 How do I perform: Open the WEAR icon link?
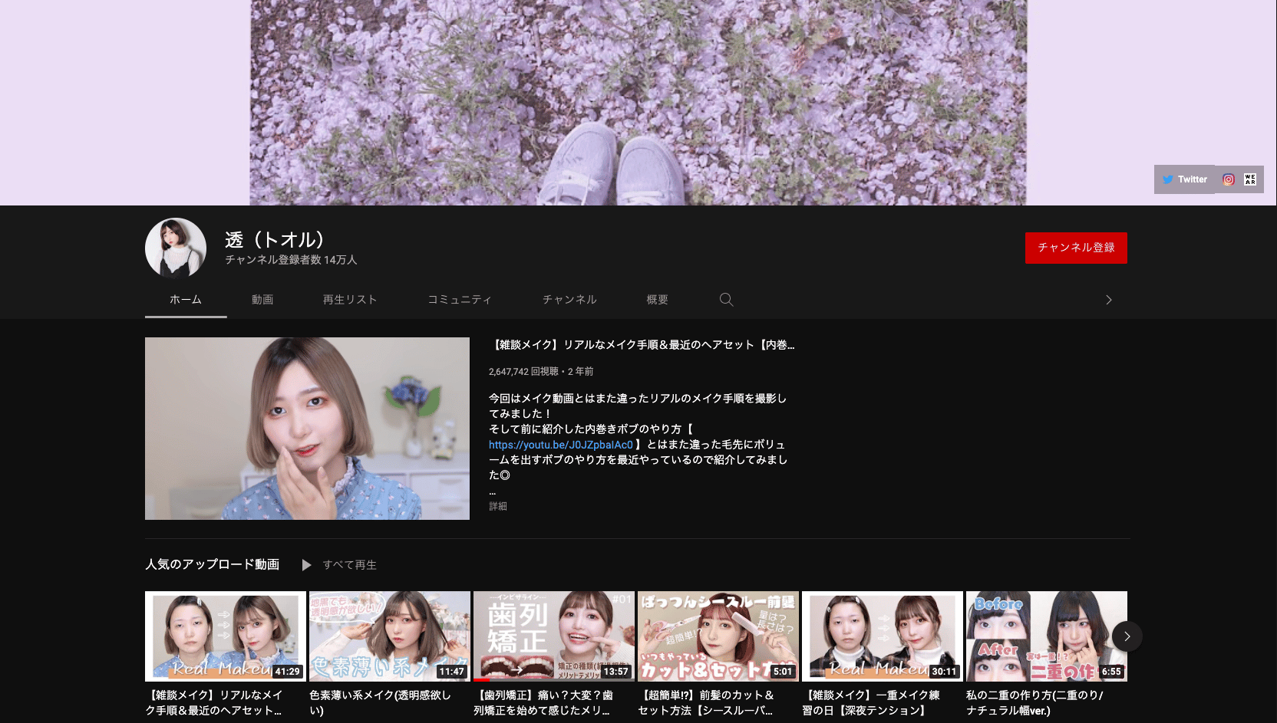(1250, 179)
